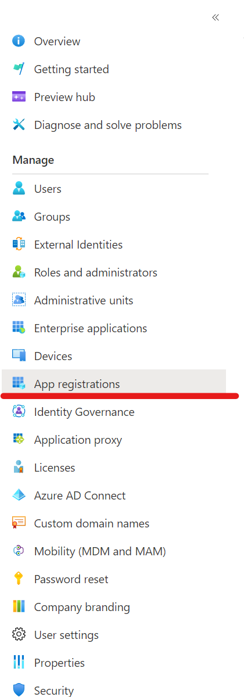
Task: Open Identity Governance
Action: (x=114, y=412)
